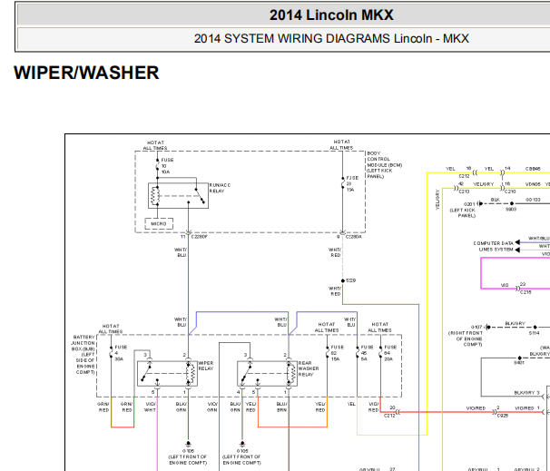The height and width of the screenshot is (471, 550).
Task: Click the '2014 Lincoln MKX' title
Action: click(331, 15)
